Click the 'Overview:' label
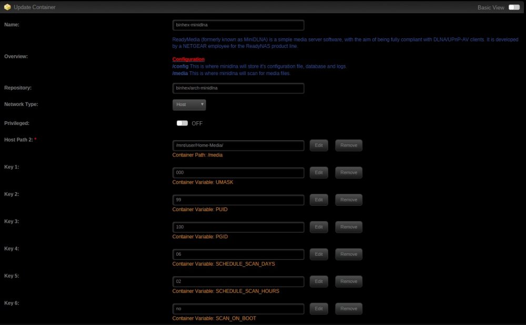 point(16,57)
